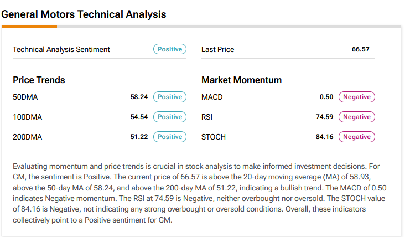
Task: Click the RSI Negative badge
Action: pos(356,117)
